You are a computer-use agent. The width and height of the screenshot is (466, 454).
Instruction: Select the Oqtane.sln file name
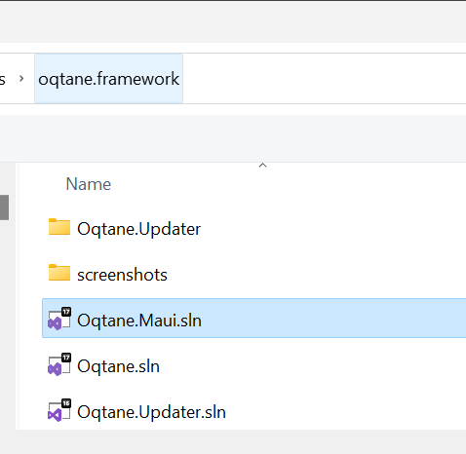point(118,366)
